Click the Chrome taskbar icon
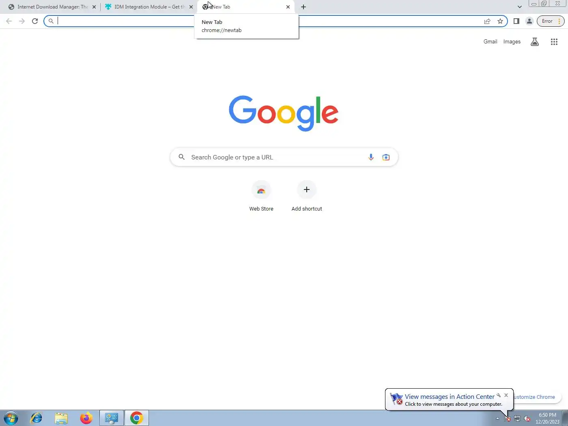This screenshot has height=426, width=568. [137, 418]
